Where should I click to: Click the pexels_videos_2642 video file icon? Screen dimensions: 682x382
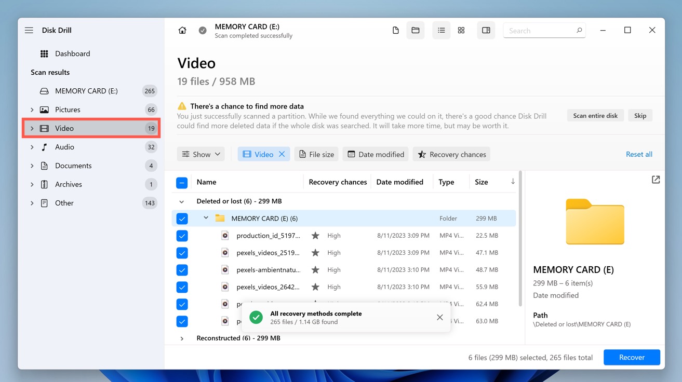(x=225, y=287)
